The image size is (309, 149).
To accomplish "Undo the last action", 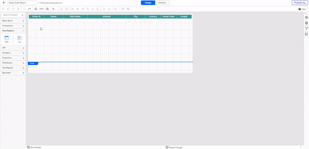I will 25,9.
